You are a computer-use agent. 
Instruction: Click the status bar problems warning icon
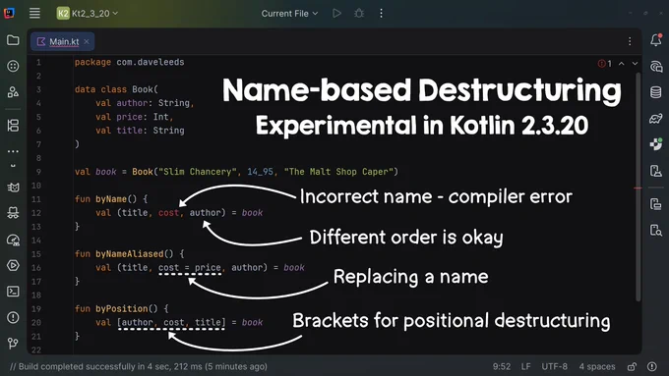click(x=652, y=366)
